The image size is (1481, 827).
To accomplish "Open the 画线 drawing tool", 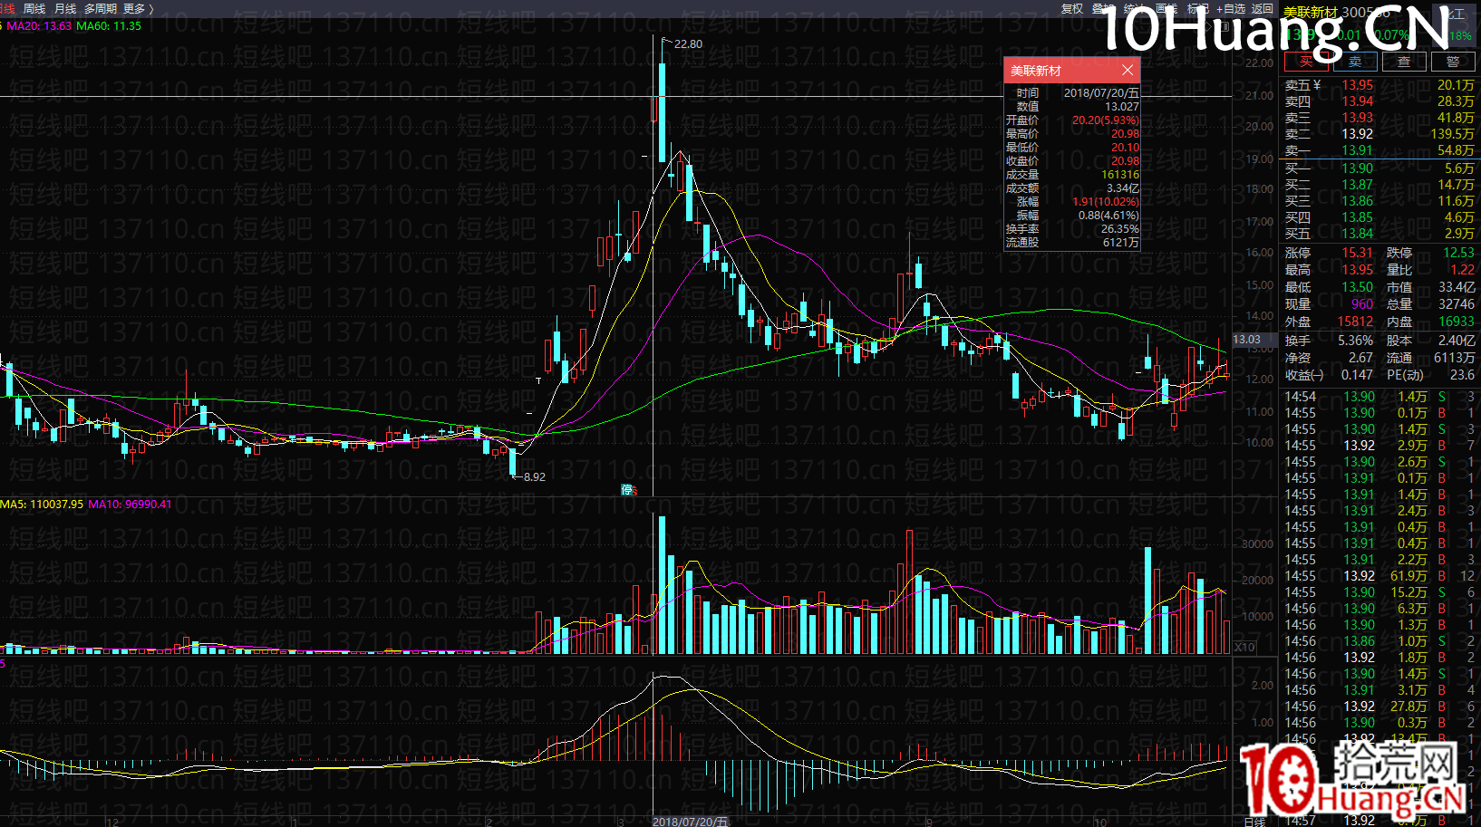I will [x=1166, y=8].
